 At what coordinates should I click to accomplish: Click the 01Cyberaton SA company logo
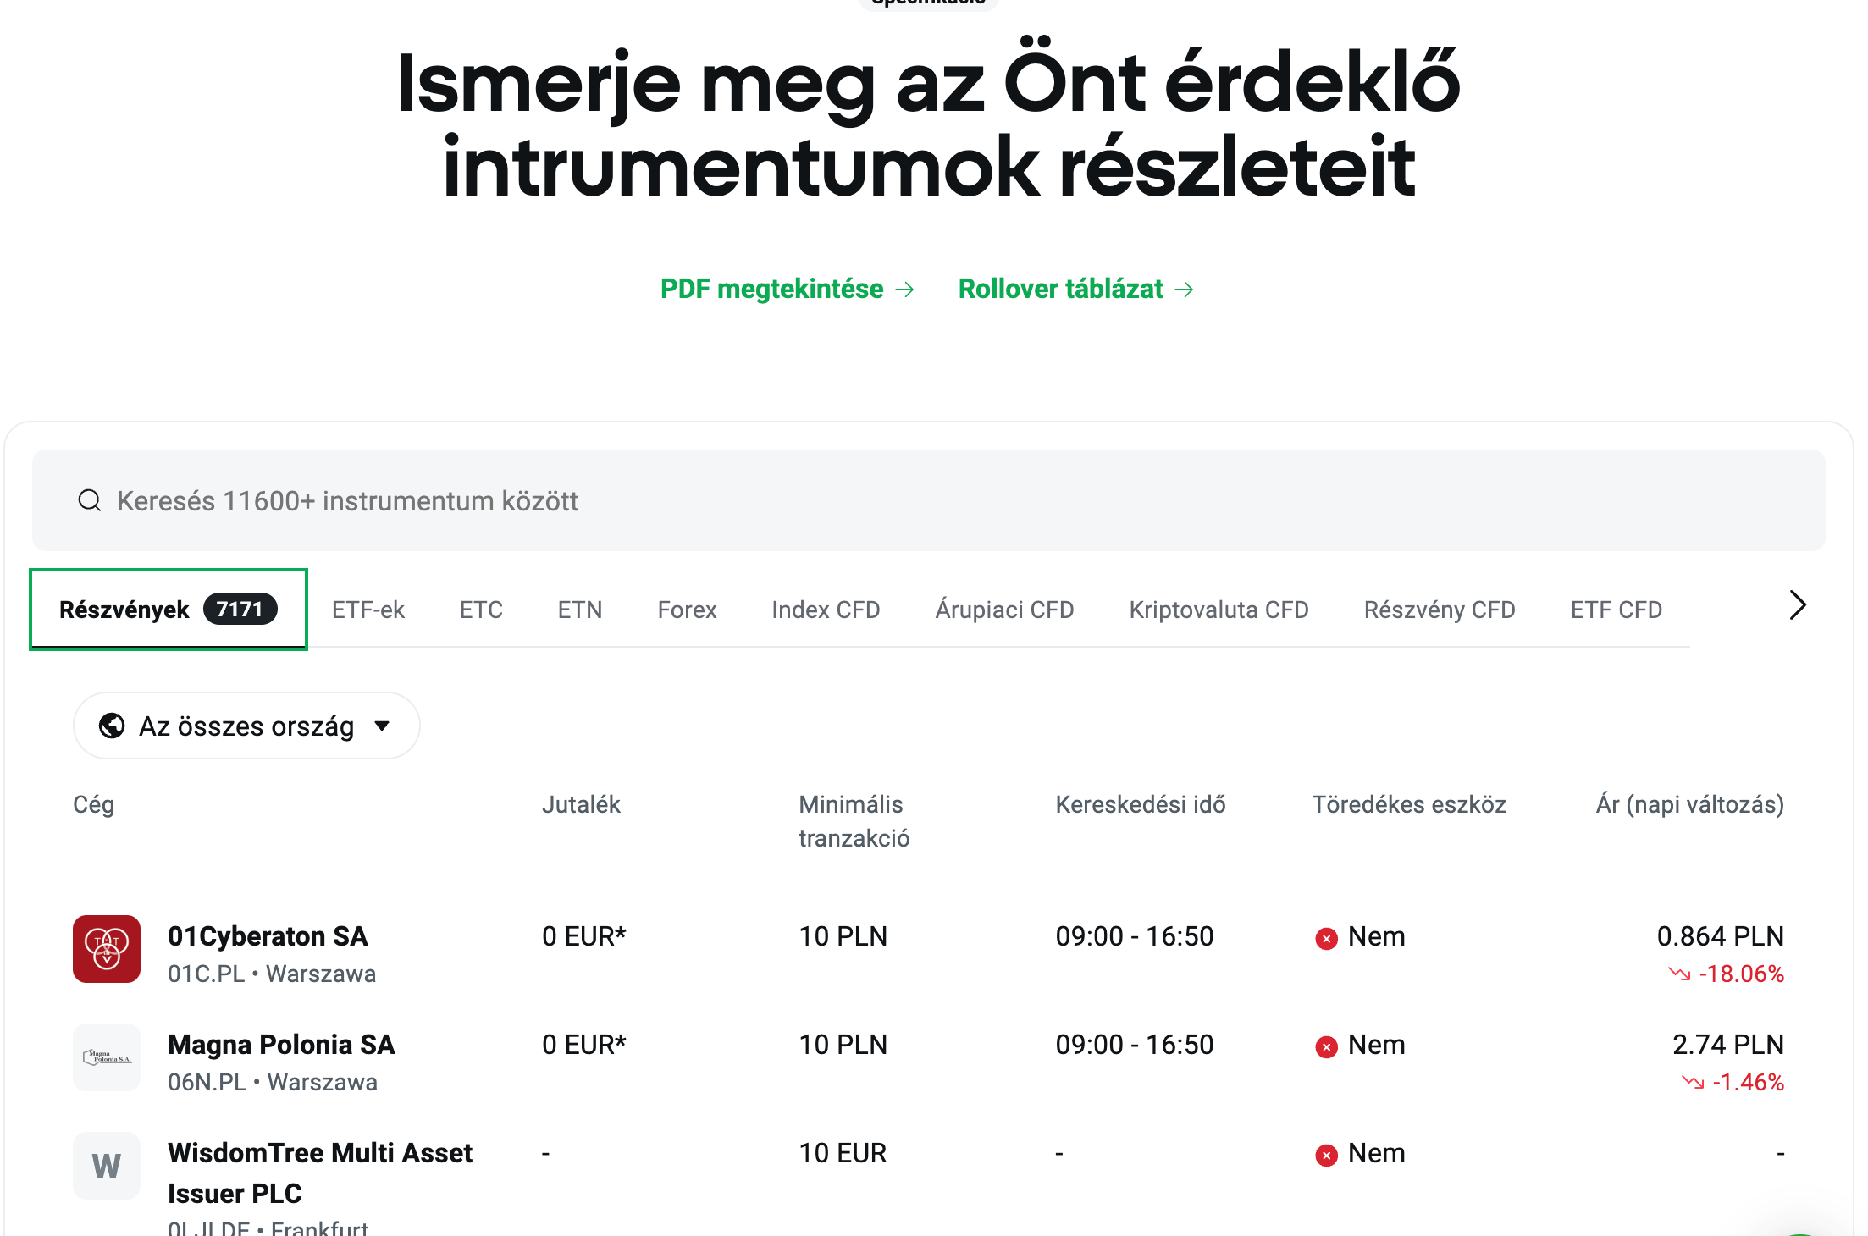tap(107, 948)
